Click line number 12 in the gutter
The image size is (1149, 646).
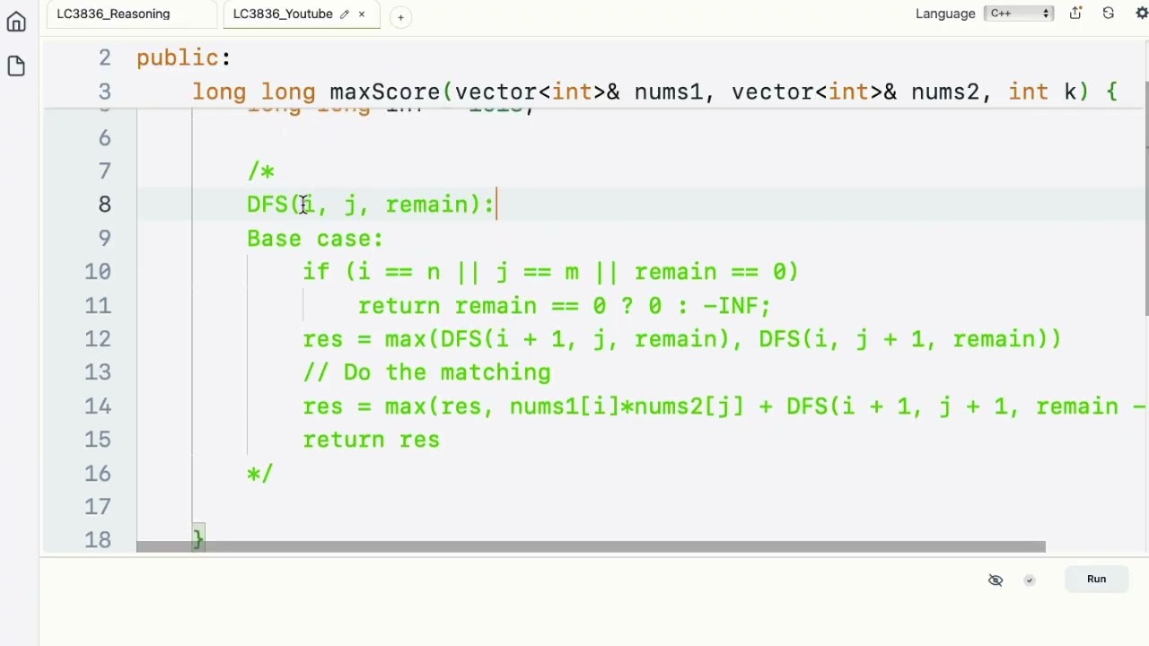[x=98, y=339]
